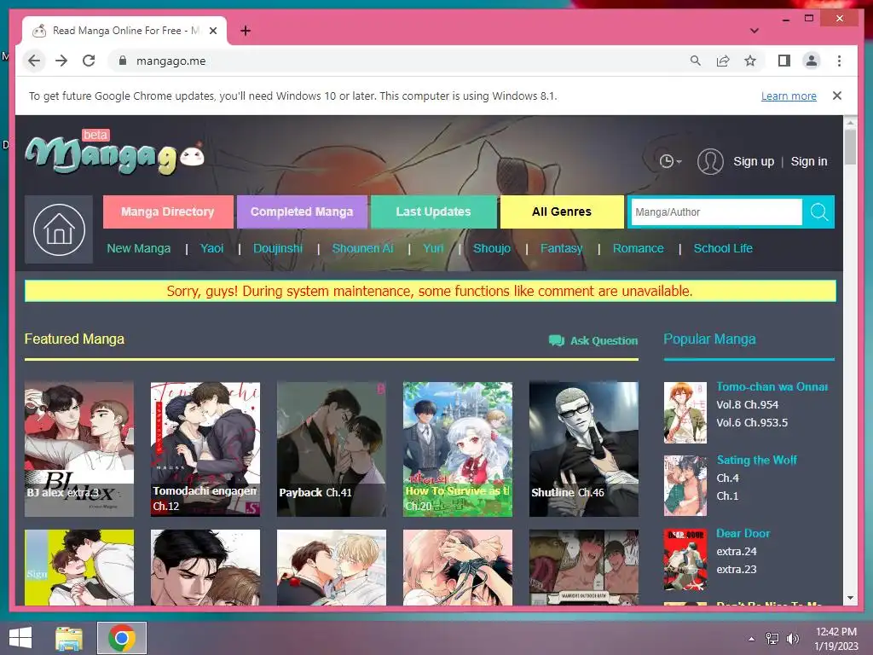The height and width of the screenshot is (655, 873).
Task: Open Dear Door extra.23
Action: (736, 569)
